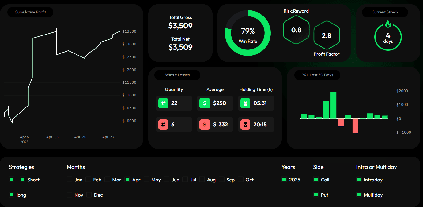
Task: Click the $−1000 label on P&L axis
Action: coord(404,133)
